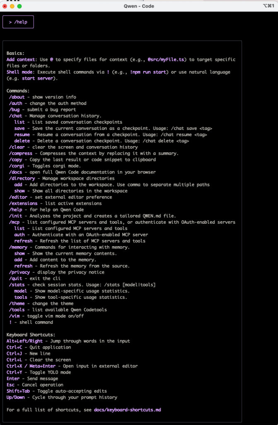Screen dimensions: 278x425
Task: Click the Qwen - Code window title
Action: click(x=139, y=6)
